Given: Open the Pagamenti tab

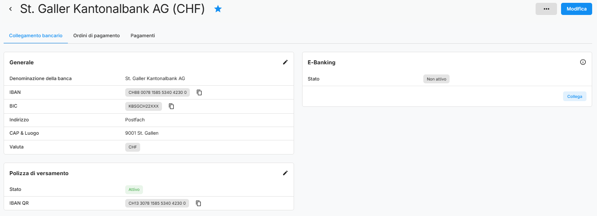Looking at the screenshot, I should tap(143, 36).
